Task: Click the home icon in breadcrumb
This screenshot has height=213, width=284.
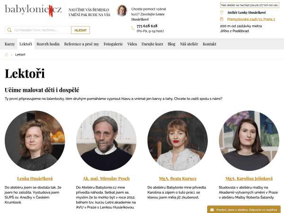Action: [x=7, y=55]
